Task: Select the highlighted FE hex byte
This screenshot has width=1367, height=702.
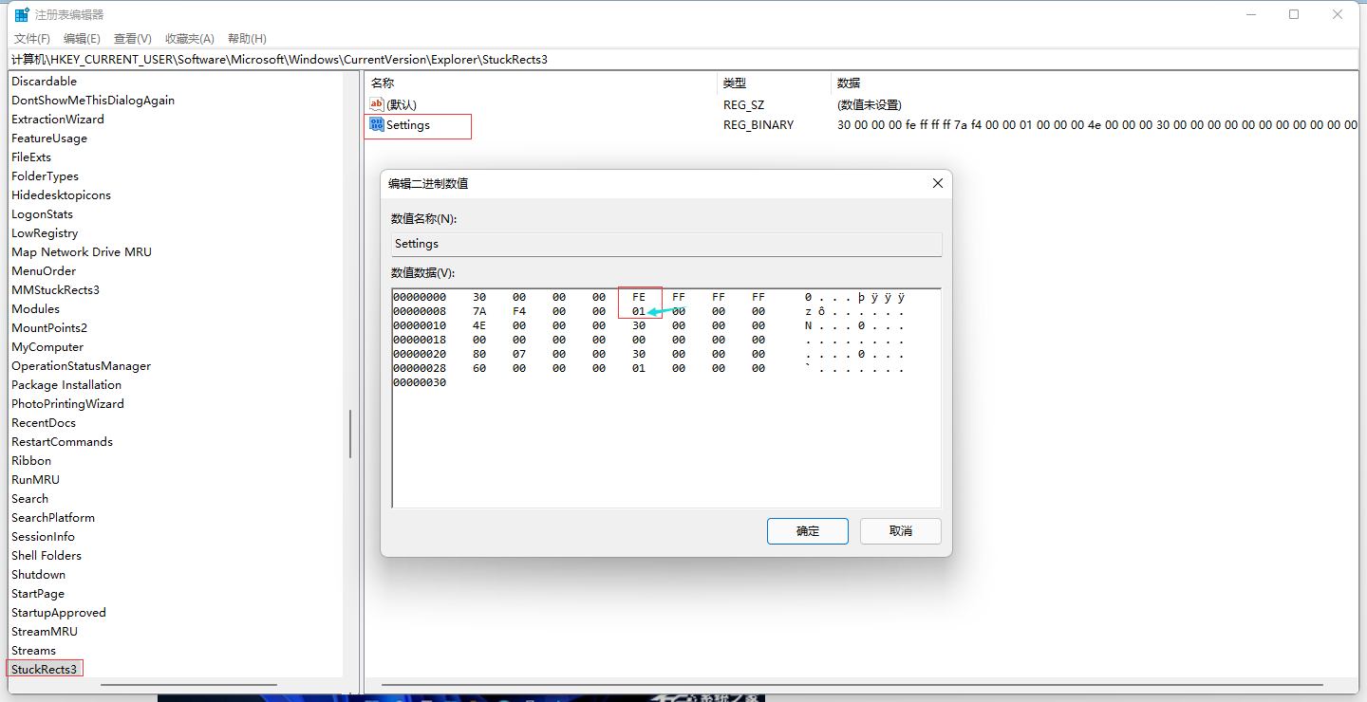Action: click(639, 296)
